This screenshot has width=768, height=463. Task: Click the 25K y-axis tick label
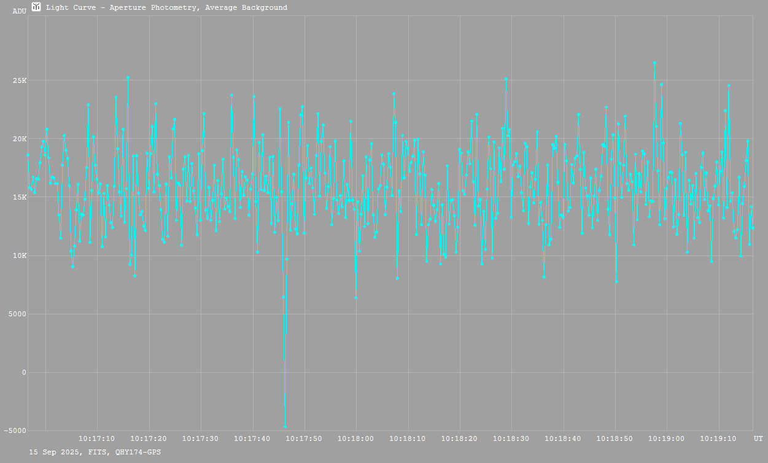pos(20,80)
